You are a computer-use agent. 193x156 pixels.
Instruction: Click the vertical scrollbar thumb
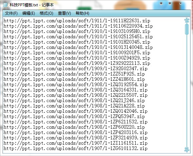[187, 29]
